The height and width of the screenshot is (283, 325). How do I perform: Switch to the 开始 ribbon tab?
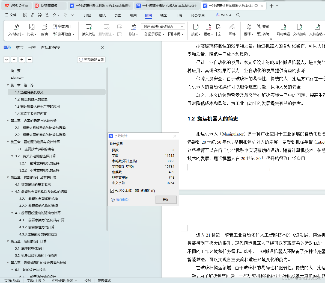[x=87, y=15]
